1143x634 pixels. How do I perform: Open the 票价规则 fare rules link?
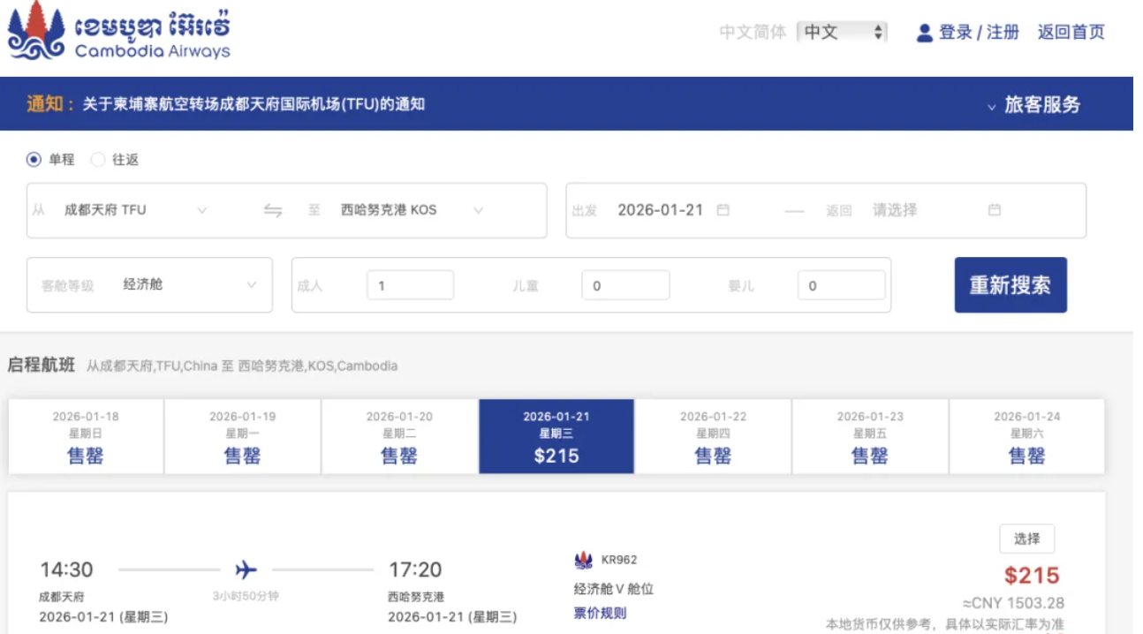pyautogui.click(x=600, y=613)
